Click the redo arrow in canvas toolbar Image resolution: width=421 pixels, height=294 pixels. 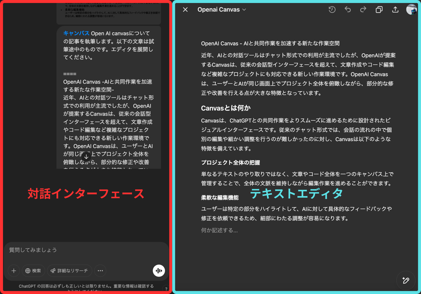[x=363, y=10]
